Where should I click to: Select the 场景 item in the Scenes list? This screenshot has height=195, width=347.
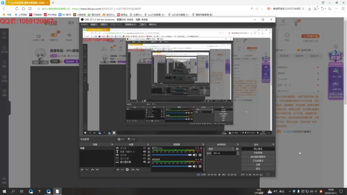point(97,148)
